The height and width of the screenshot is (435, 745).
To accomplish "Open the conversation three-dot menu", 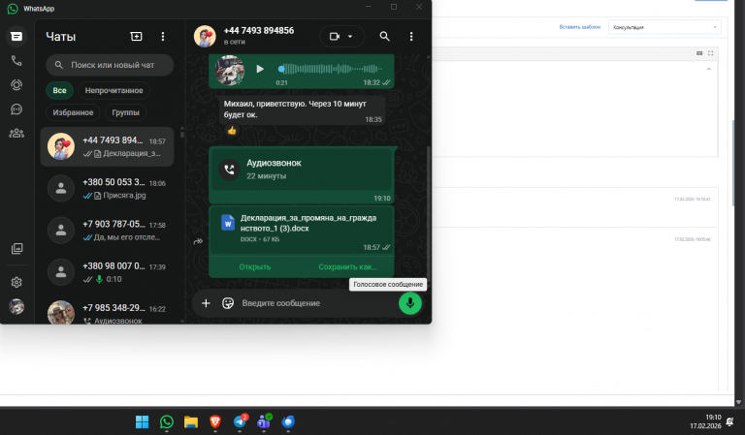I will click(x=411, y=37).
